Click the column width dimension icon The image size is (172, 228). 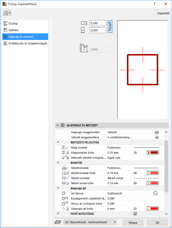click(83, 30)
